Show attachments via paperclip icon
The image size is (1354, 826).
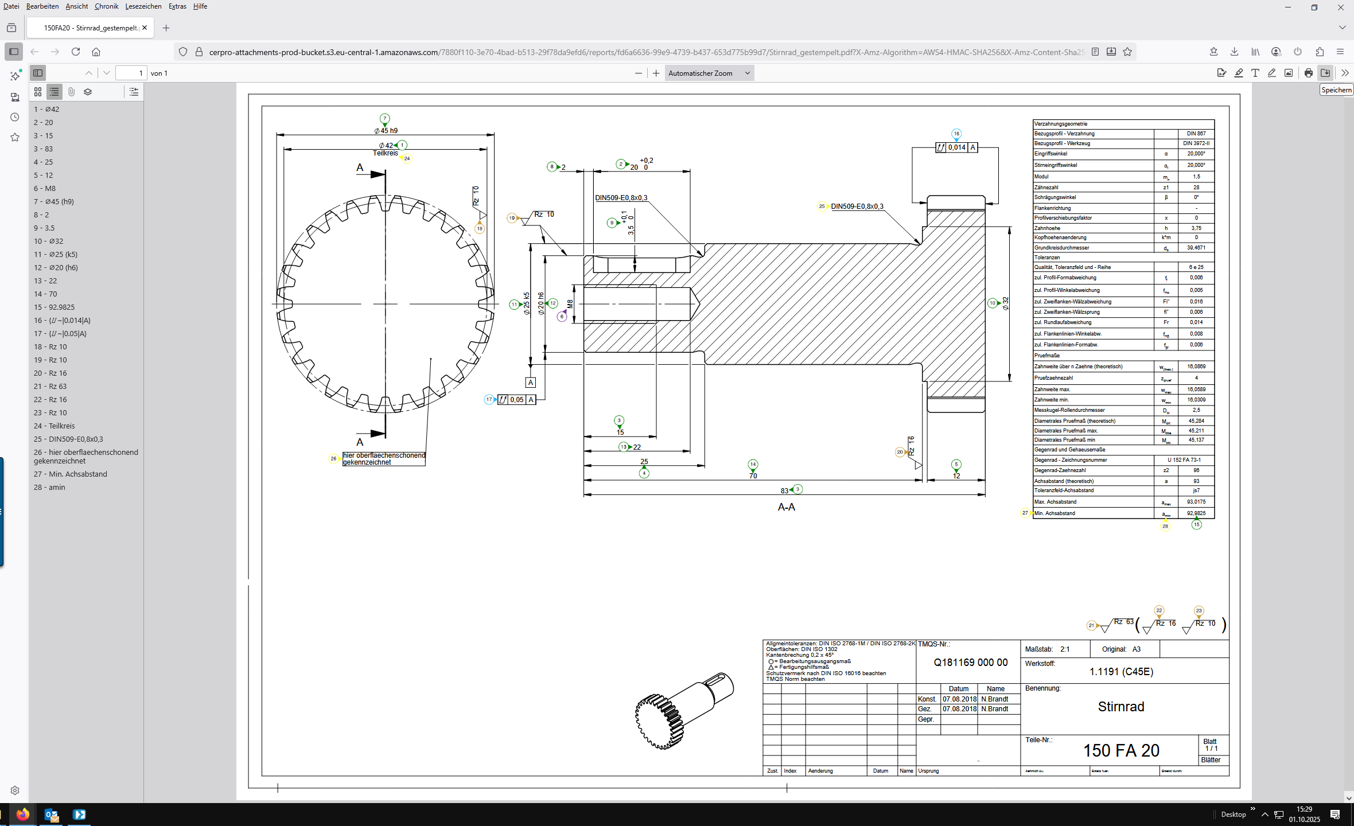71,92
